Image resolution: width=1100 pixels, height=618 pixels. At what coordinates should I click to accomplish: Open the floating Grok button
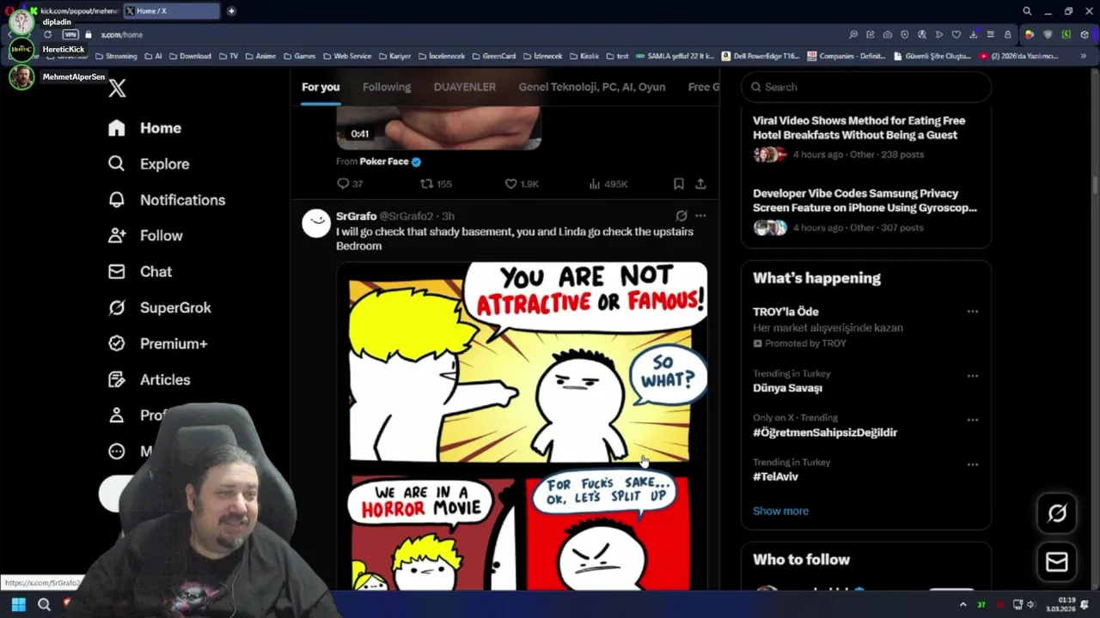coord(1057,513)
